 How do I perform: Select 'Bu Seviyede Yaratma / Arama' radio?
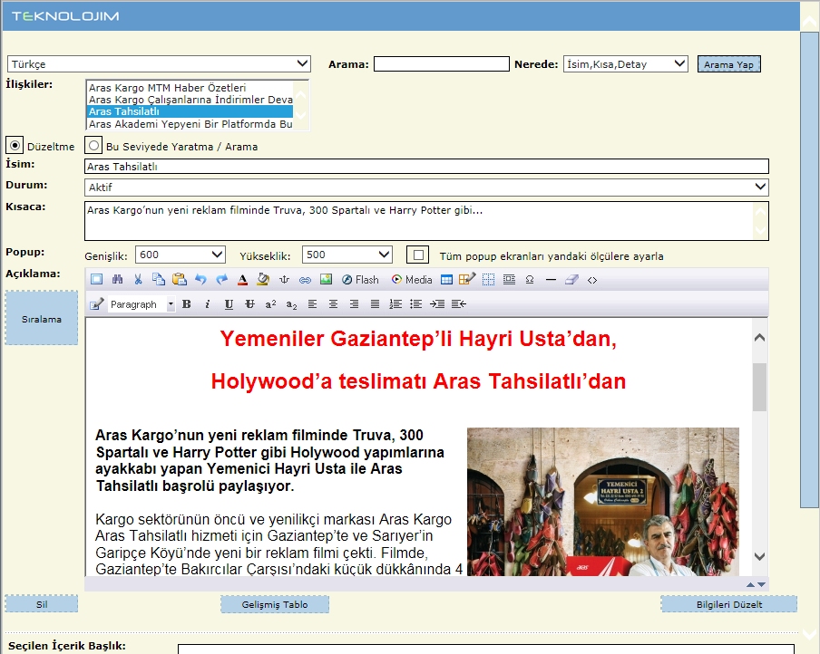[93, 145]
